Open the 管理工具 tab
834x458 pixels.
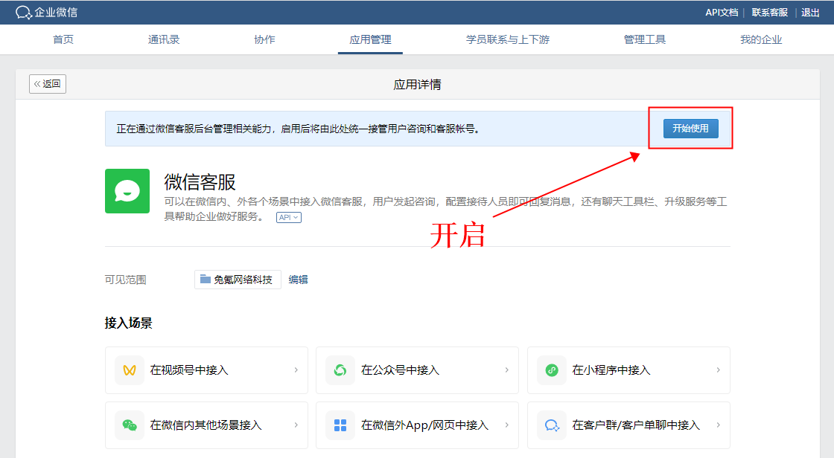coord(645,40)
